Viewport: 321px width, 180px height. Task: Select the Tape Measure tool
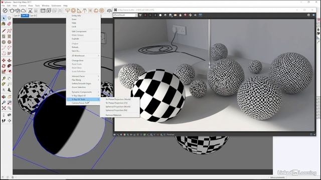tap(4, 78)
